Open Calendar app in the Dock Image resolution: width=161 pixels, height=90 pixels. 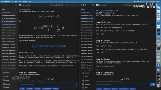(x=158, y=19)
